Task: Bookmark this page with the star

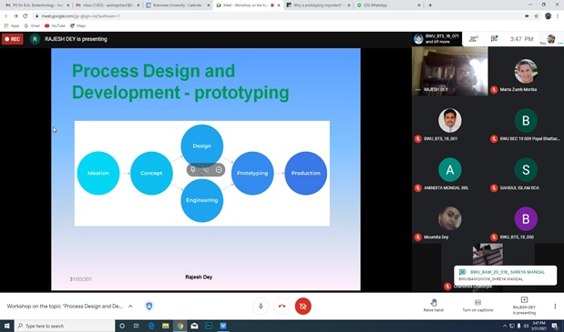Action: pyautogui.click(x=537, y=15)
